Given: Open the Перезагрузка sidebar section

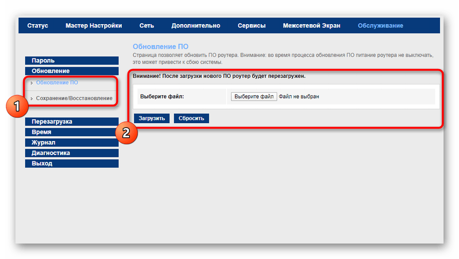Looking at the screenshot, I should coord(72,122).
